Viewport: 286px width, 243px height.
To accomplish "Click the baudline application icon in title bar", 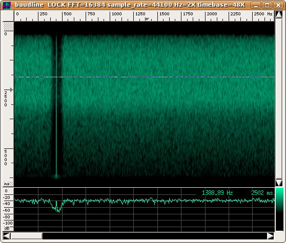I will tap(7, 5).
